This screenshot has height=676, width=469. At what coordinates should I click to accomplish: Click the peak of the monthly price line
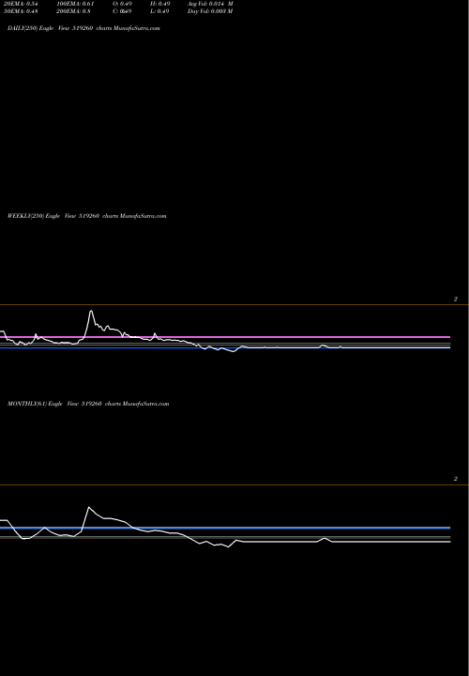coord(89,507)
